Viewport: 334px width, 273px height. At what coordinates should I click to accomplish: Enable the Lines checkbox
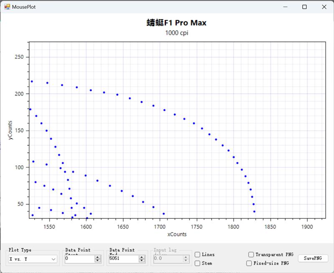click(197, 254)
